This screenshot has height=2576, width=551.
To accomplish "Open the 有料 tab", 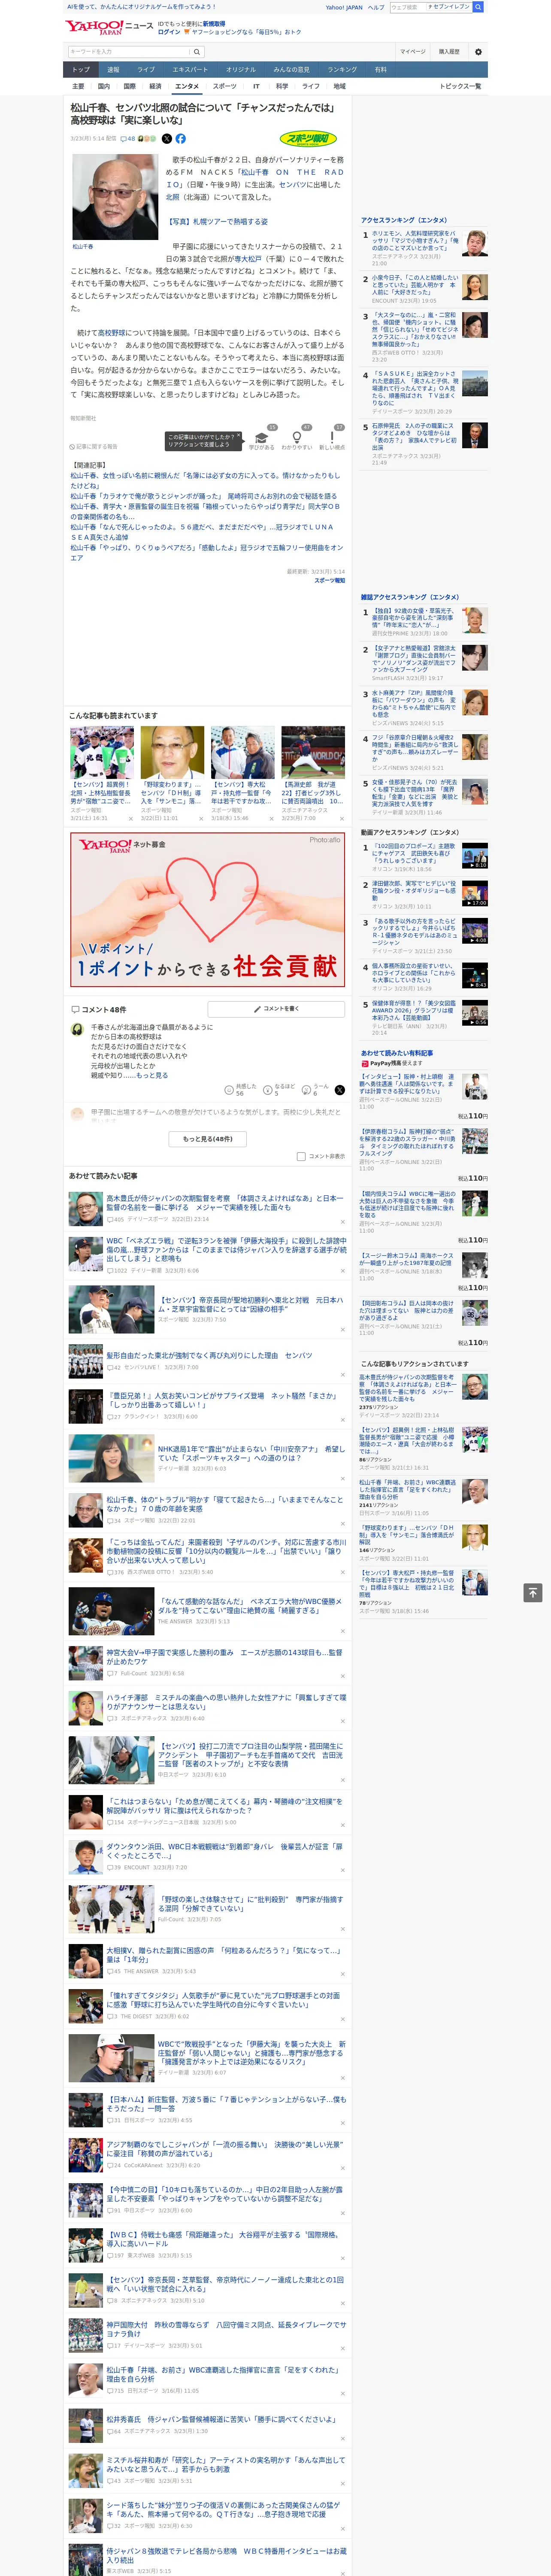I will pos(380,69).
